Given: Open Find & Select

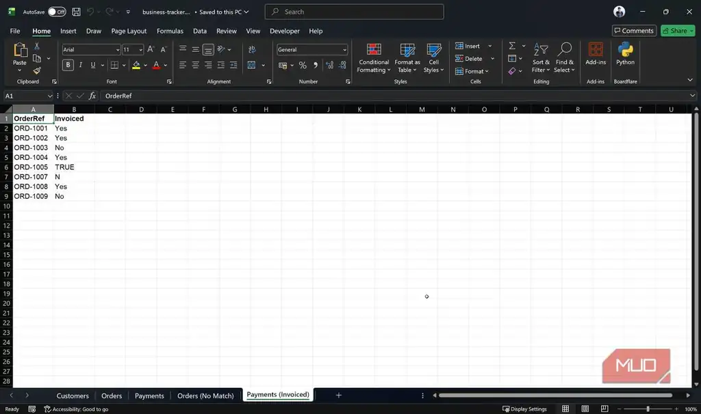Looking at the screenshot, I should pyautogui.click(x=564, y=58).
